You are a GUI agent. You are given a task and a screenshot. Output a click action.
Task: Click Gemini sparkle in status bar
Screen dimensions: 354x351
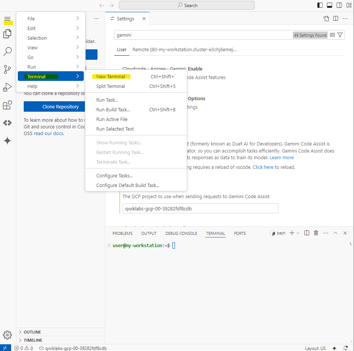(x=334, y=348)
